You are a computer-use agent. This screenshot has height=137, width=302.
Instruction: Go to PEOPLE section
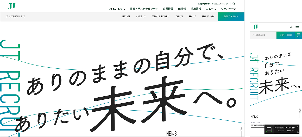[192, 17]
